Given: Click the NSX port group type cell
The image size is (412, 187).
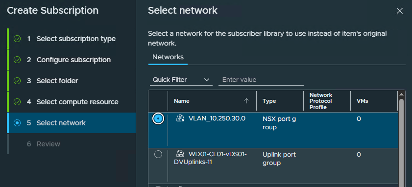Looking at the screenshot, I should tap(279, 123).
